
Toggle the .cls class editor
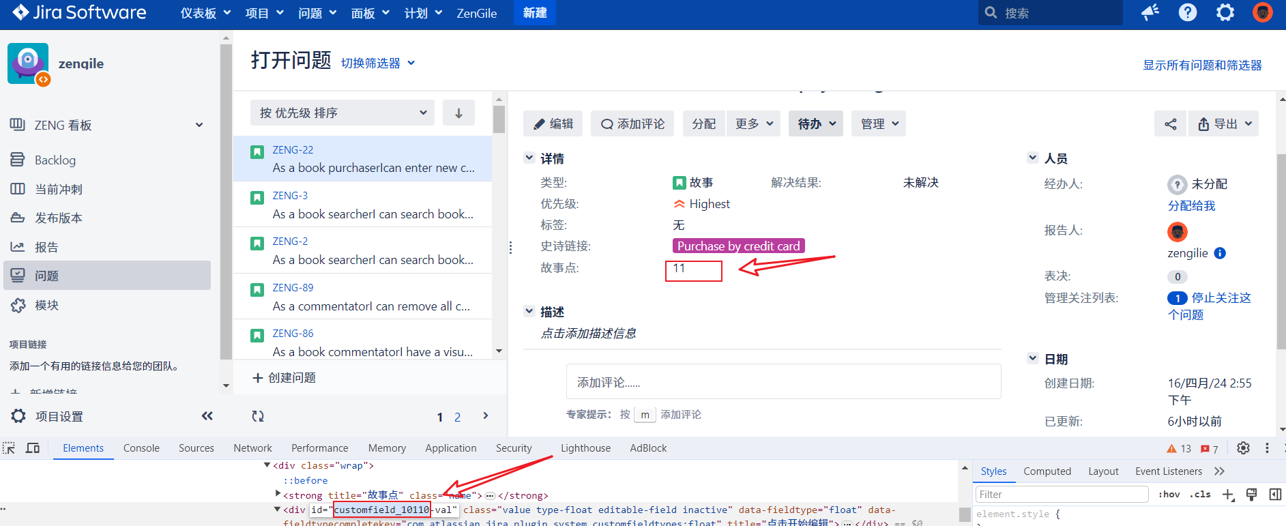1200,495
